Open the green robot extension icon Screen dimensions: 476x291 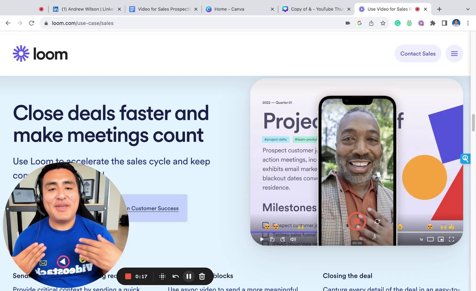[x=409, y=23]
